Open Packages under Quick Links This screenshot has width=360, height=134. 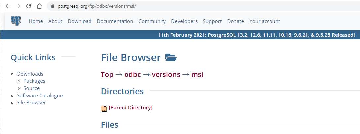(34, 81)
